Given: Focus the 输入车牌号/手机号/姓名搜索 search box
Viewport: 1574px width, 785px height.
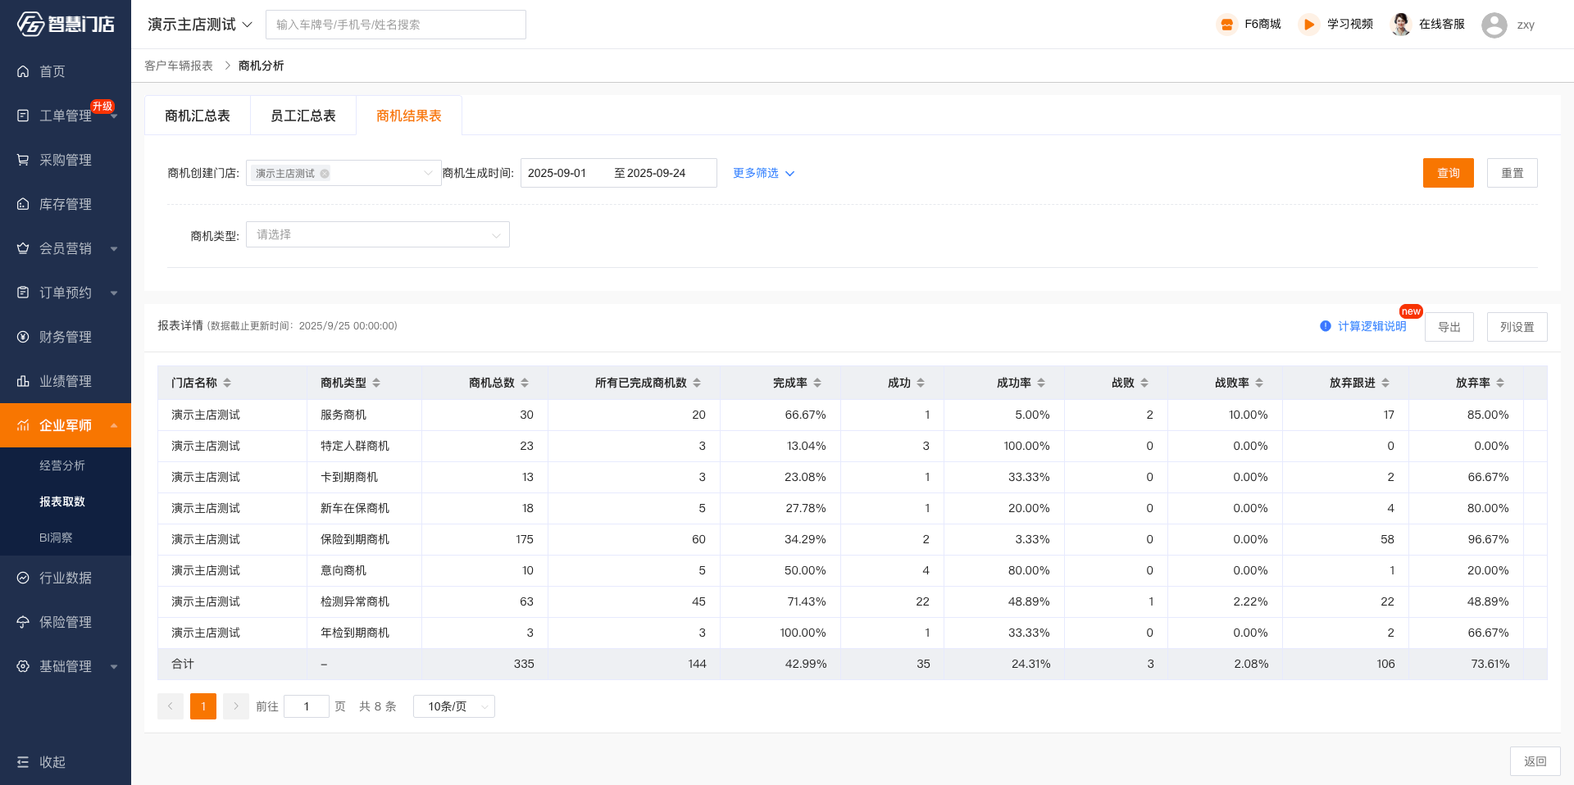Looking at the screenshot, I should [x=396, y=25].
